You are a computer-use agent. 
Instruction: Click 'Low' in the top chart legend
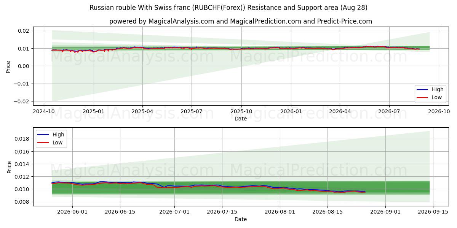pyautogui.click(x=437, y=97)
